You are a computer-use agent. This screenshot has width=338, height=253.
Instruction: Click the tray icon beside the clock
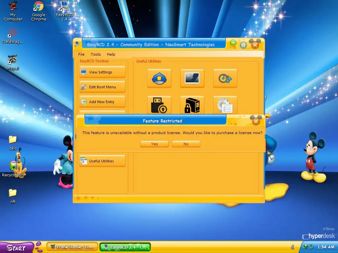(311, 247)
